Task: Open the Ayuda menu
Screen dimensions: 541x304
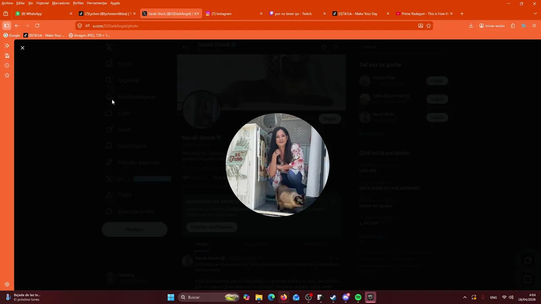Action: coord(115,3)
